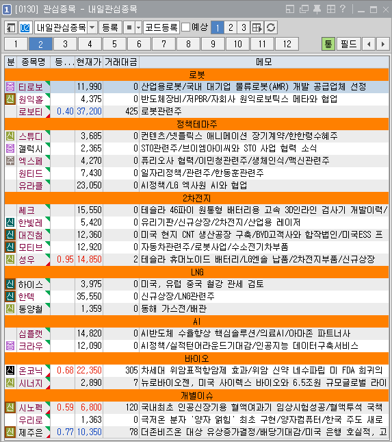Click the 신 badge icon on the 원익홀 row

pyautogui.click(x=10, y=99)
